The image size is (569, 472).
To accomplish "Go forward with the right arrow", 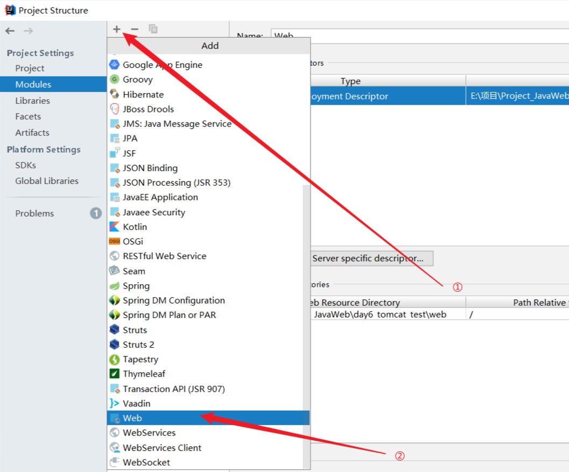I will (29, 31).
